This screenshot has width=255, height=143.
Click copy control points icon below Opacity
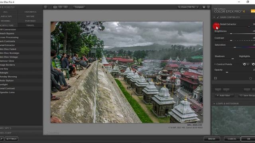pyautogui.click(x=216, y=78)
